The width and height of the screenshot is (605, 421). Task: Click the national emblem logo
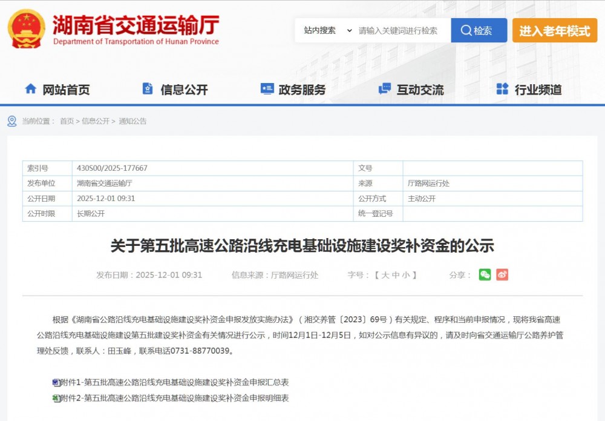tap(26, 28)
